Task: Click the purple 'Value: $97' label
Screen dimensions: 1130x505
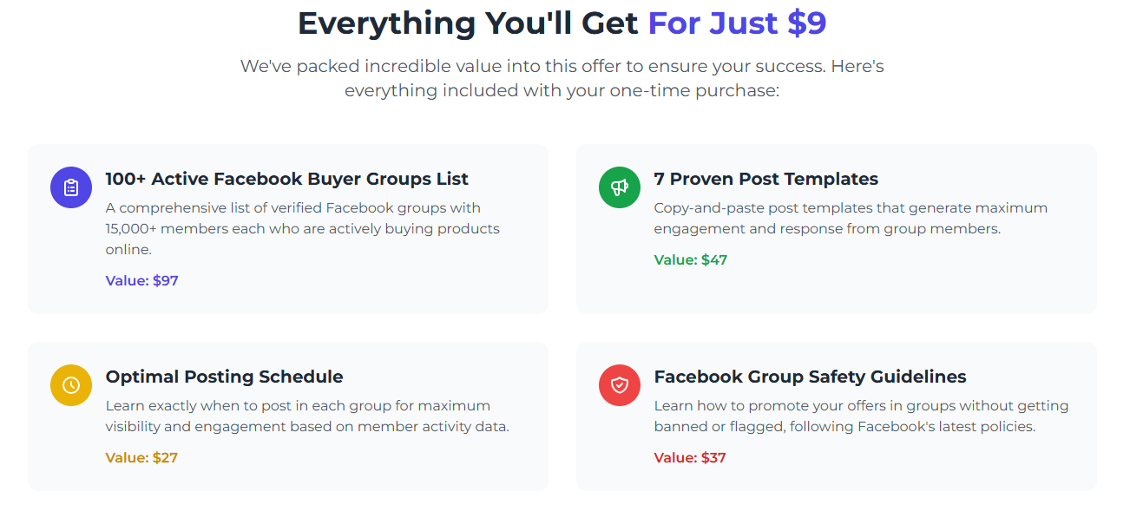Action: 141,280
